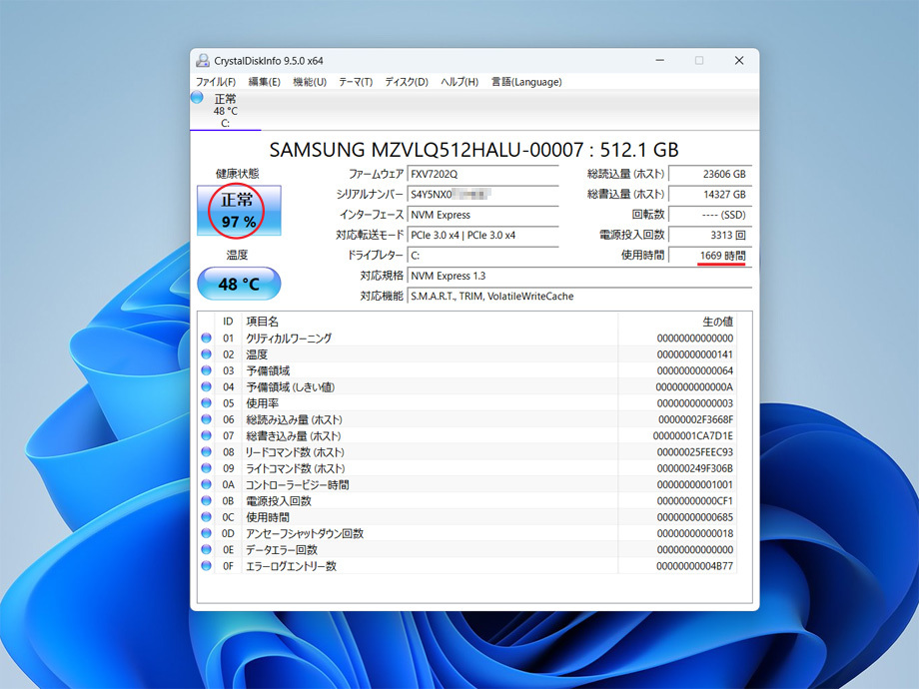Click the FXV7202Q firmware field
This screenshot has width=919, height=689.
(482, 175)
